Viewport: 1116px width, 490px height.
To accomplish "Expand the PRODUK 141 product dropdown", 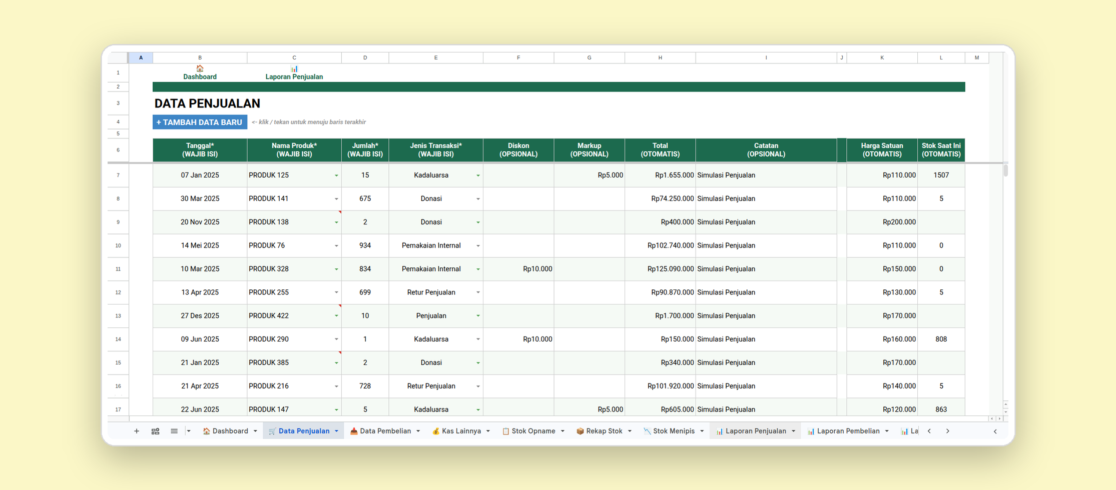I will (x=336, y=199).
